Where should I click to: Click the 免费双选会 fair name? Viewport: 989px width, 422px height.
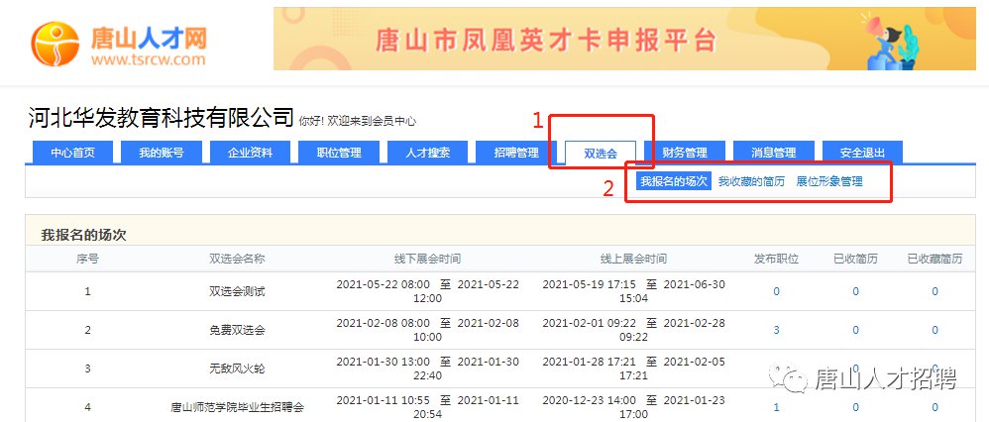pos(237,330)
